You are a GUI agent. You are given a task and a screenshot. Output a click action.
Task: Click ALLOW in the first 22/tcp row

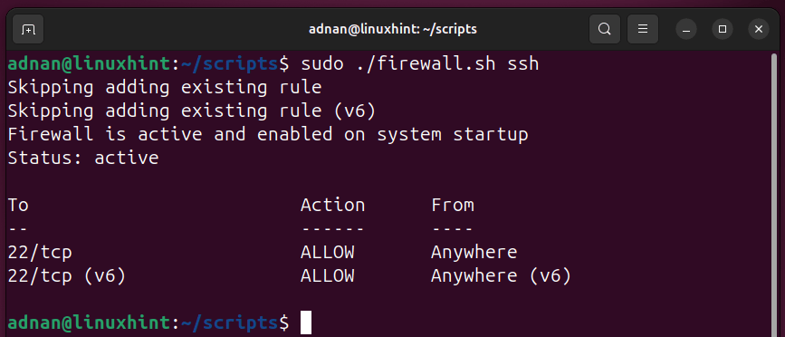point(328,253)
